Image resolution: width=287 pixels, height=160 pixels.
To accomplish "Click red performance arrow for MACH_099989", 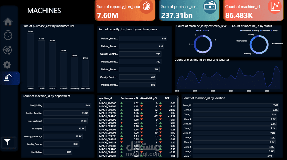I will (x=122, y=139).
